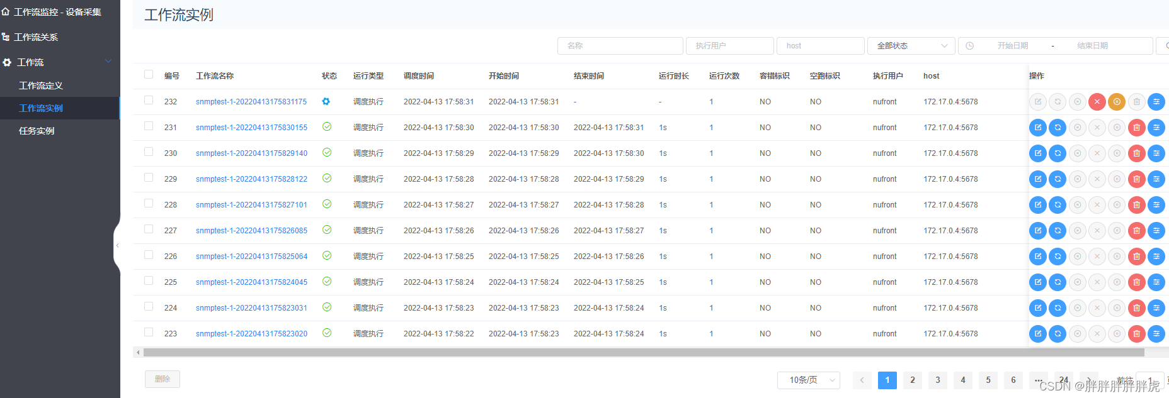Delete instance 223 with the trash icon
The width and height of the screenshot is (1169, 398).
click(x=1137, y=334)
